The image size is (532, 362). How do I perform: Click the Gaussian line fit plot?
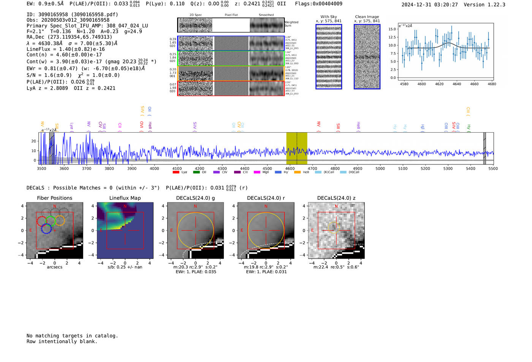pos(445,51)
